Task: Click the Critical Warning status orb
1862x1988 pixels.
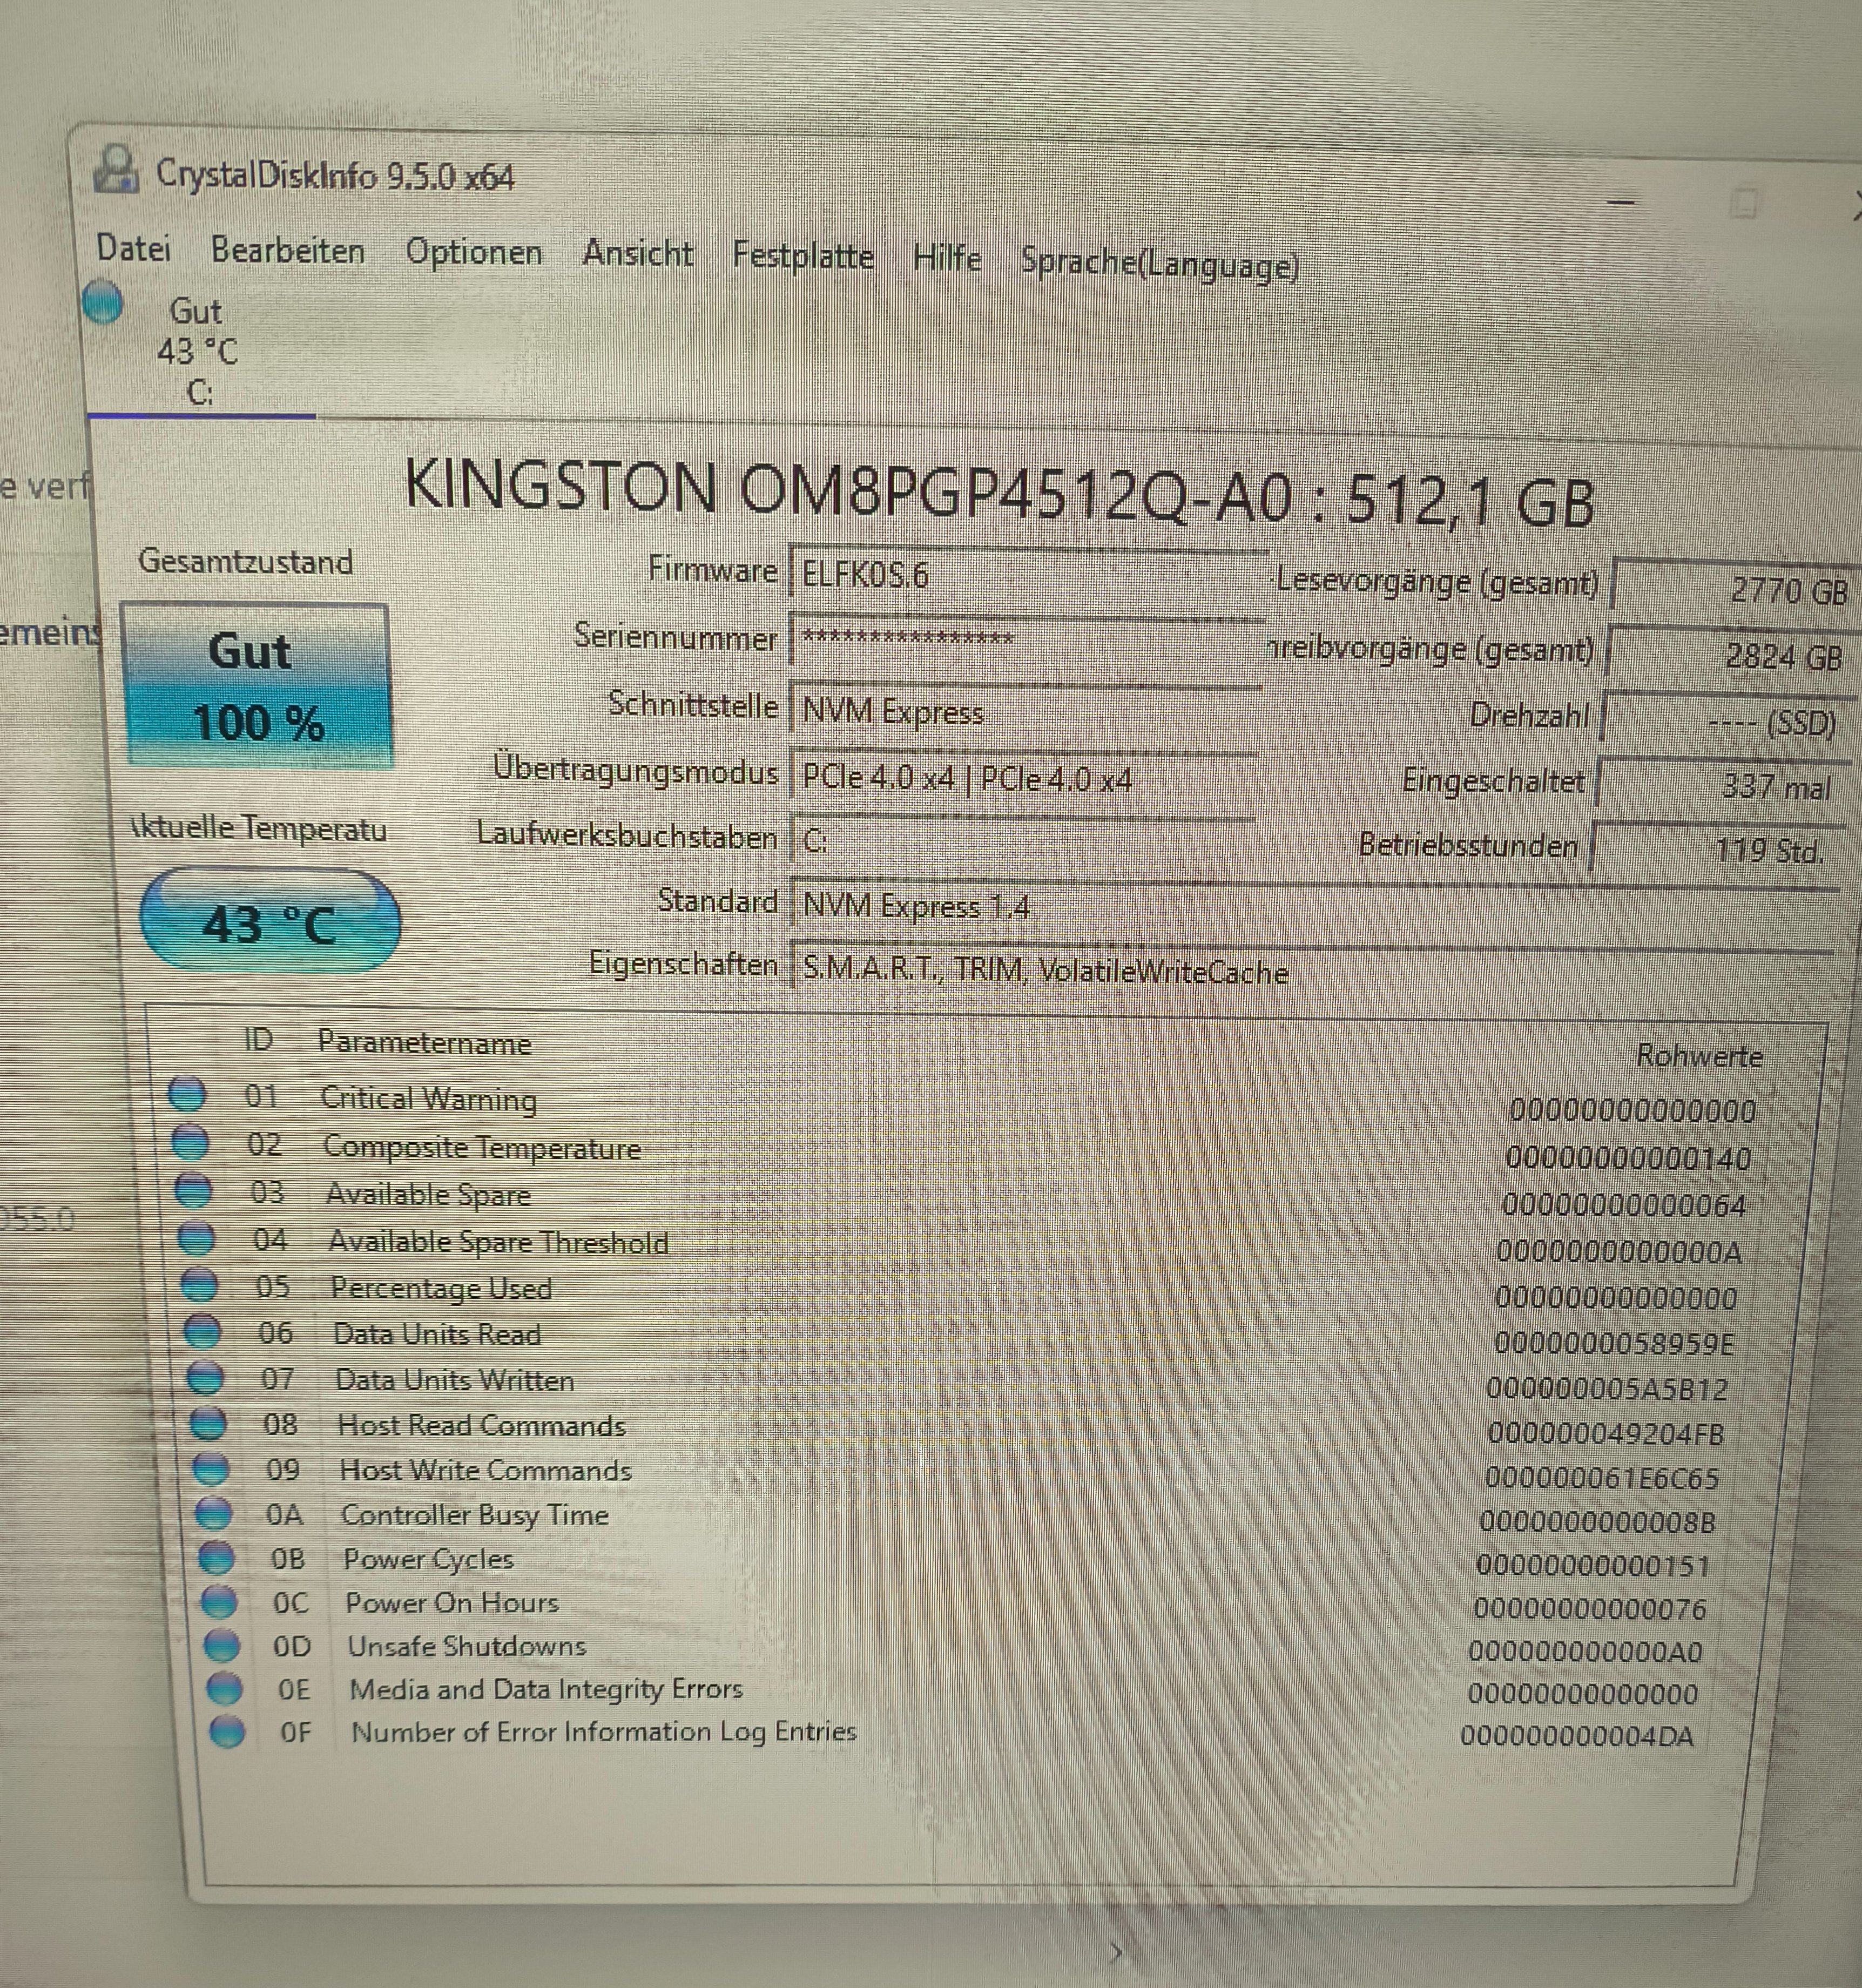Action: click(x=187, y=1093)
